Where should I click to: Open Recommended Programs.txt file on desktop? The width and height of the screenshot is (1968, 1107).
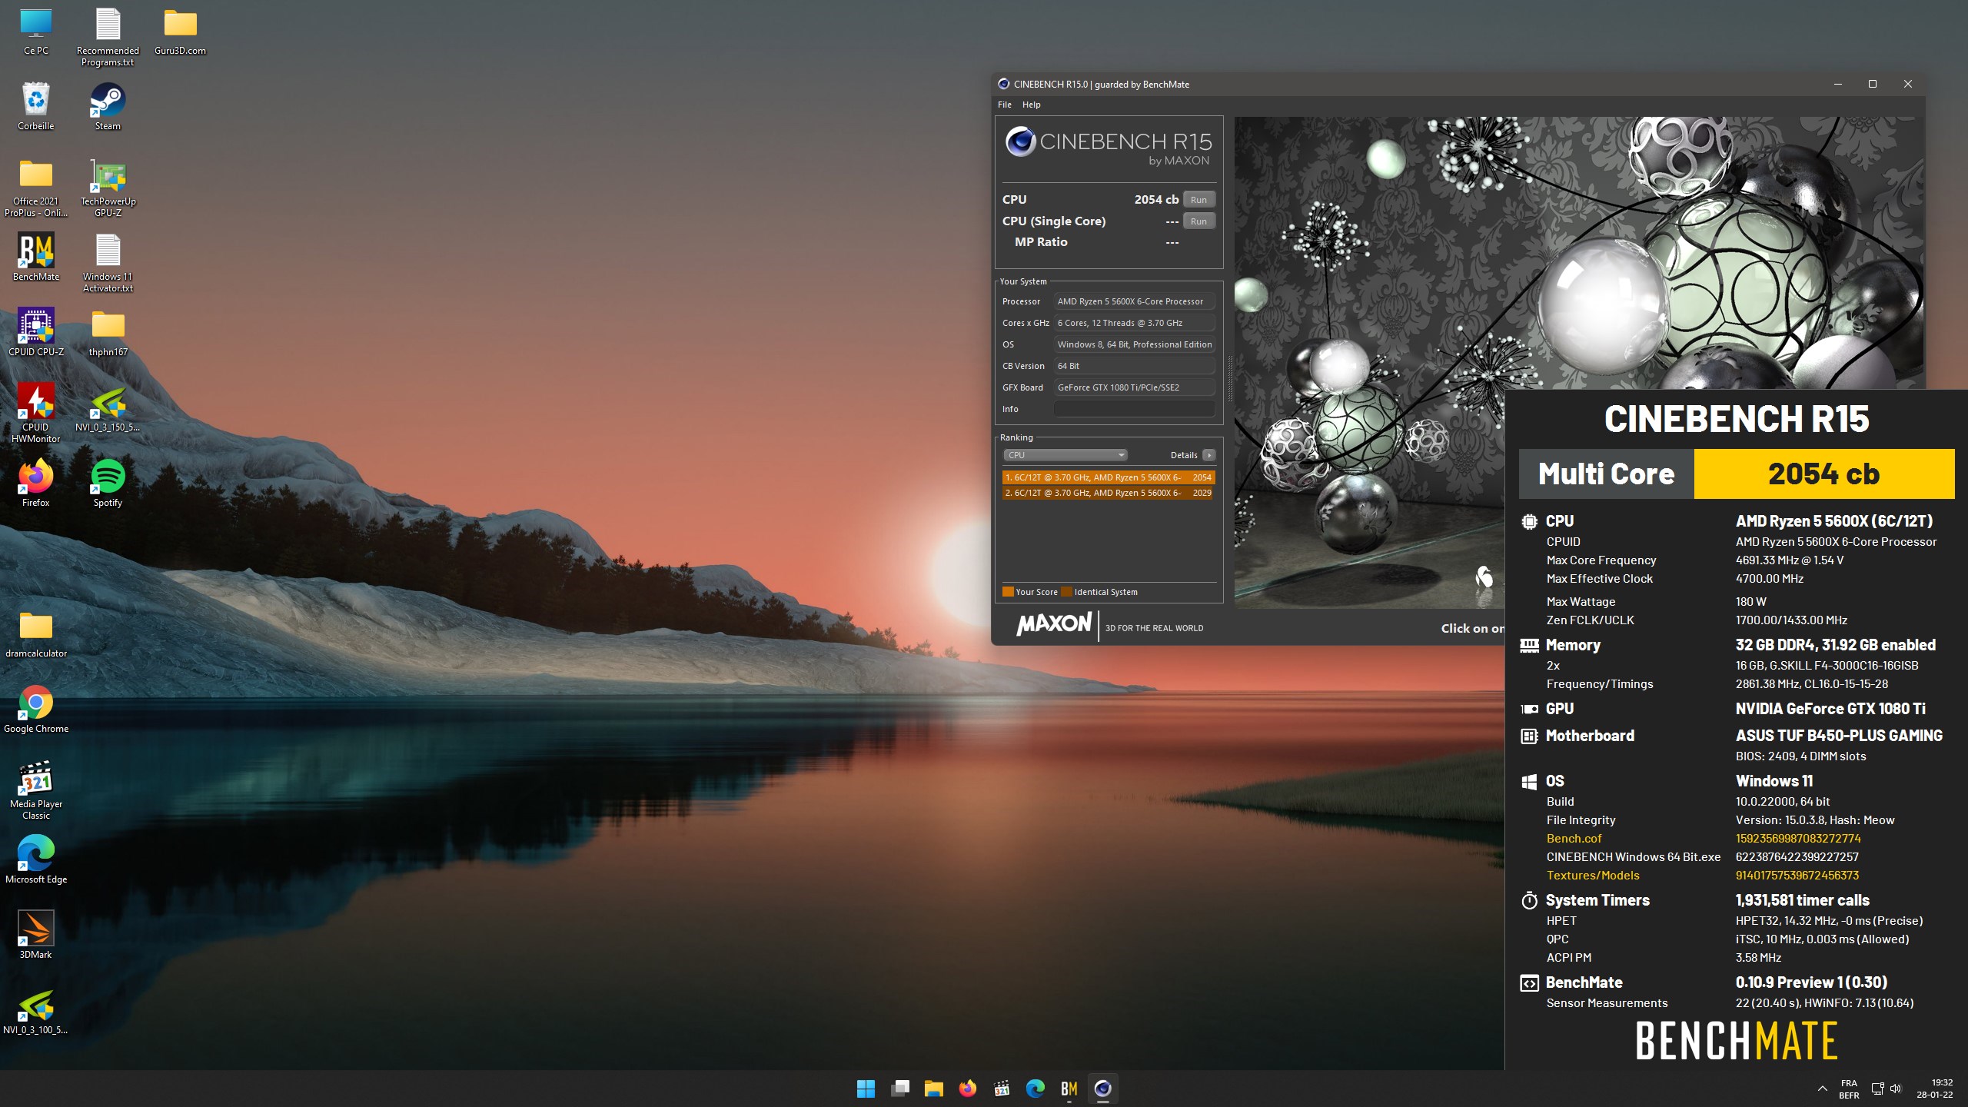click(108, 37)
